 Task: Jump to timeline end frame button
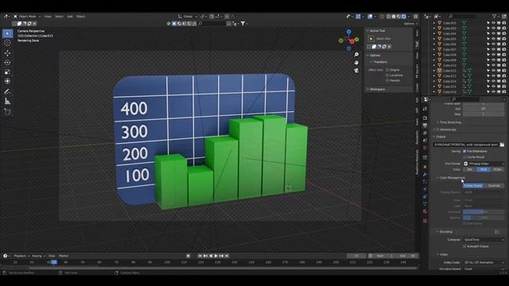click(227, 256)
